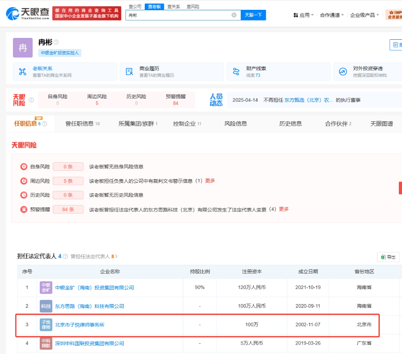402x354 pixels.
Task: Click the 商业履历 document icon
Action: point(130,72)
